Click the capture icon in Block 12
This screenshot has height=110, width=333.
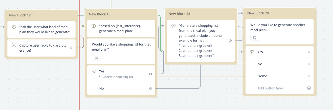14,45
